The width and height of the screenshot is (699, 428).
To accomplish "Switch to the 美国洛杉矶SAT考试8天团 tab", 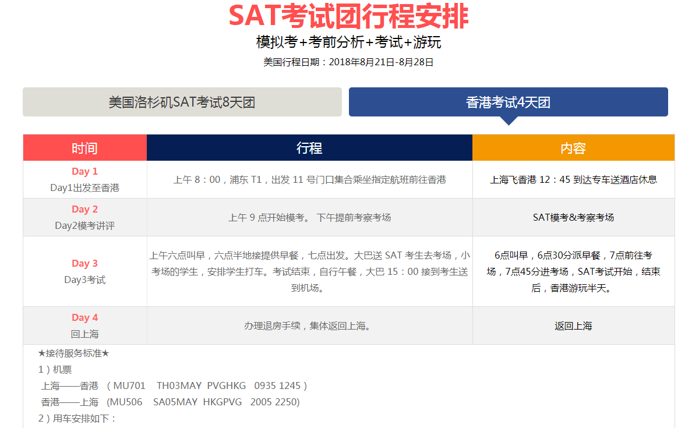I will click(182, 102).
